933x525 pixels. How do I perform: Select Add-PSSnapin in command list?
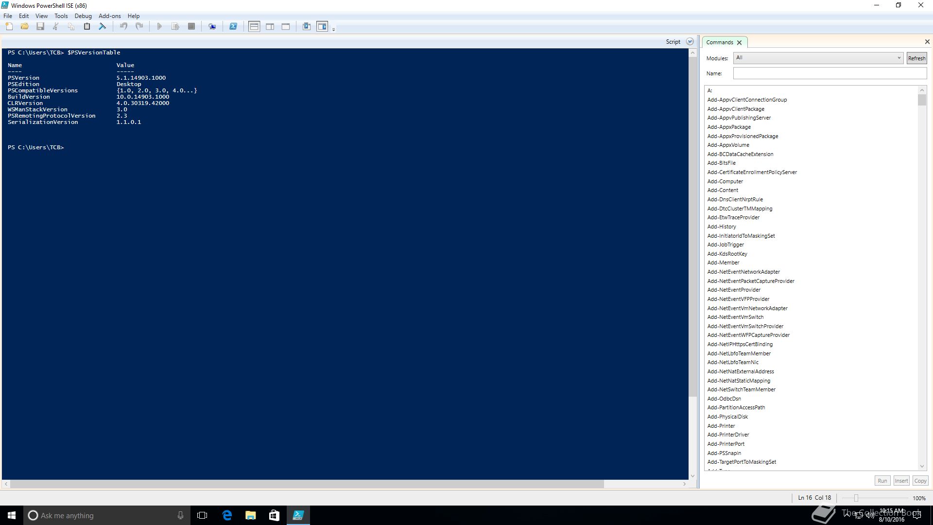coord(724,453)
